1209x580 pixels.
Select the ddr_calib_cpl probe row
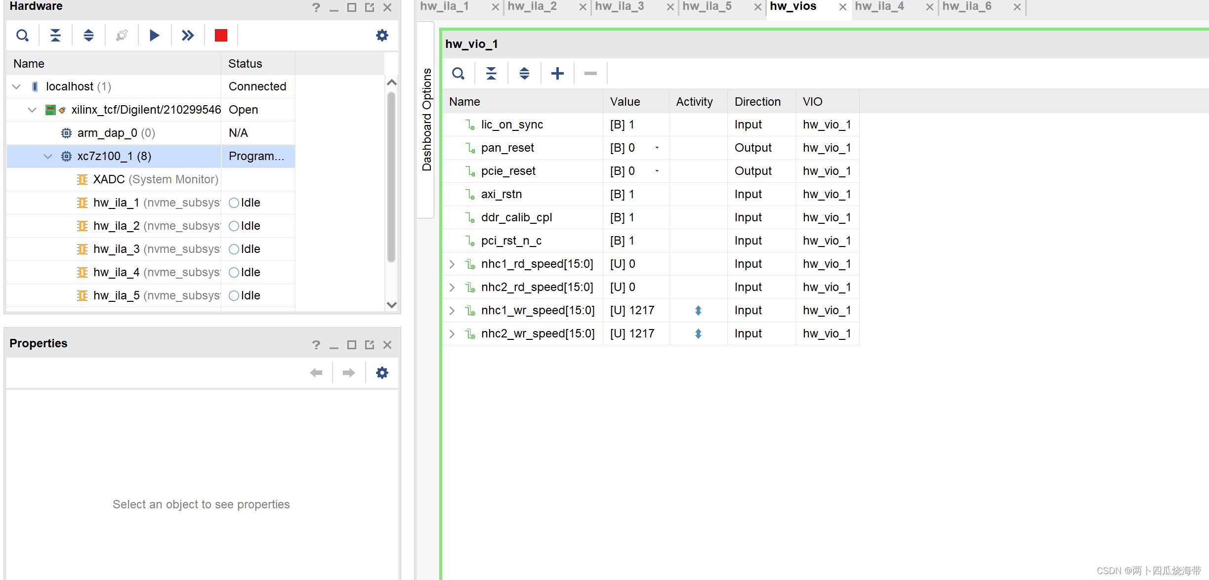(650, 217)
